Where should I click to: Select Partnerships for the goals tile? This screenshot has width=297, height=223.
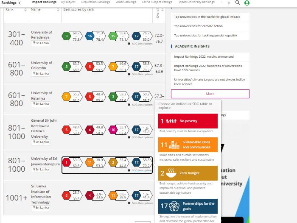[188, 206]
